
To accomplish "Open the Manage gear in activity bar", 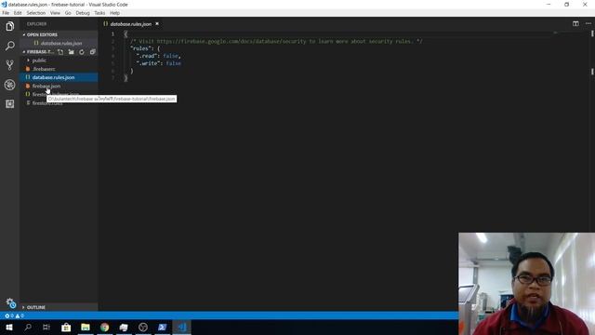I will point(10,302).
